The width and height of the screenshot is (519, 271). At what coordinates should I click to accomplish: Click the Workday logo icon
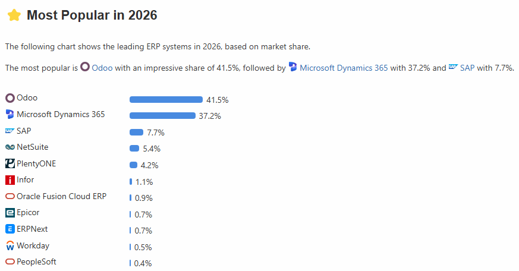10,245
